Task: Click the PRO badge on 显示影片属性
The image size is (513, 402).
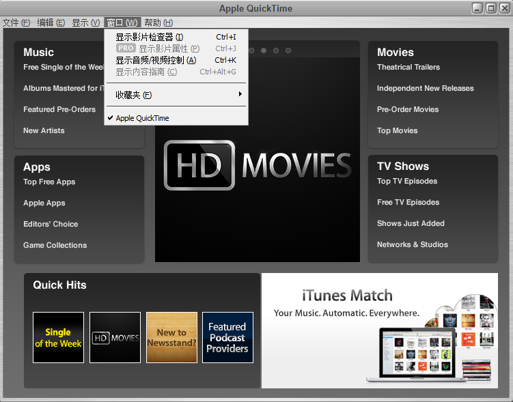Action: point(126,48)
